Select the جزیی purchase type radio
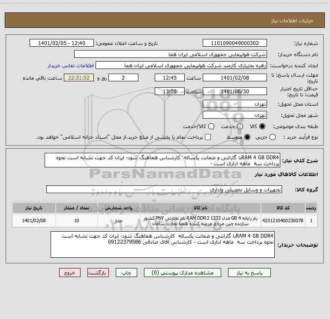Viewport: 330px width, 319px height. coord(273,137)
